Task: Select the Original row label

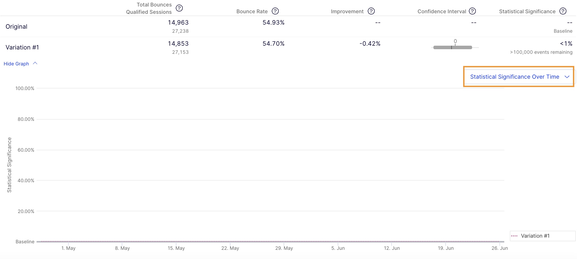Action: pyautogui.click(x=16, y=26)
